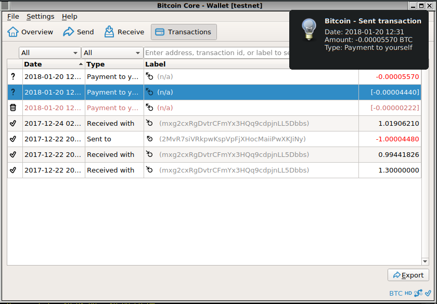437x304 pixels.
Task: Click the blockchain synced checkmark icon
Action: click(428, 293)
